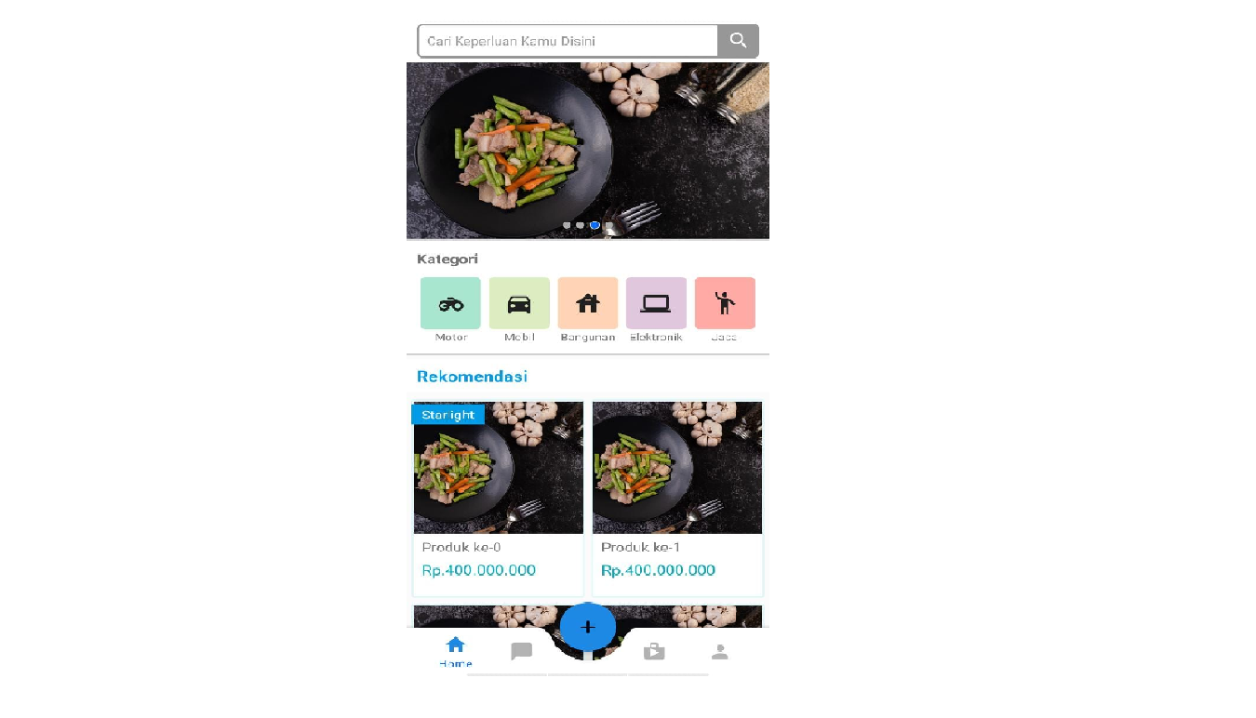This screenshot has width=1256, height=718.
Task: Open the Motor category icon
Action: (x=450, y=303)
